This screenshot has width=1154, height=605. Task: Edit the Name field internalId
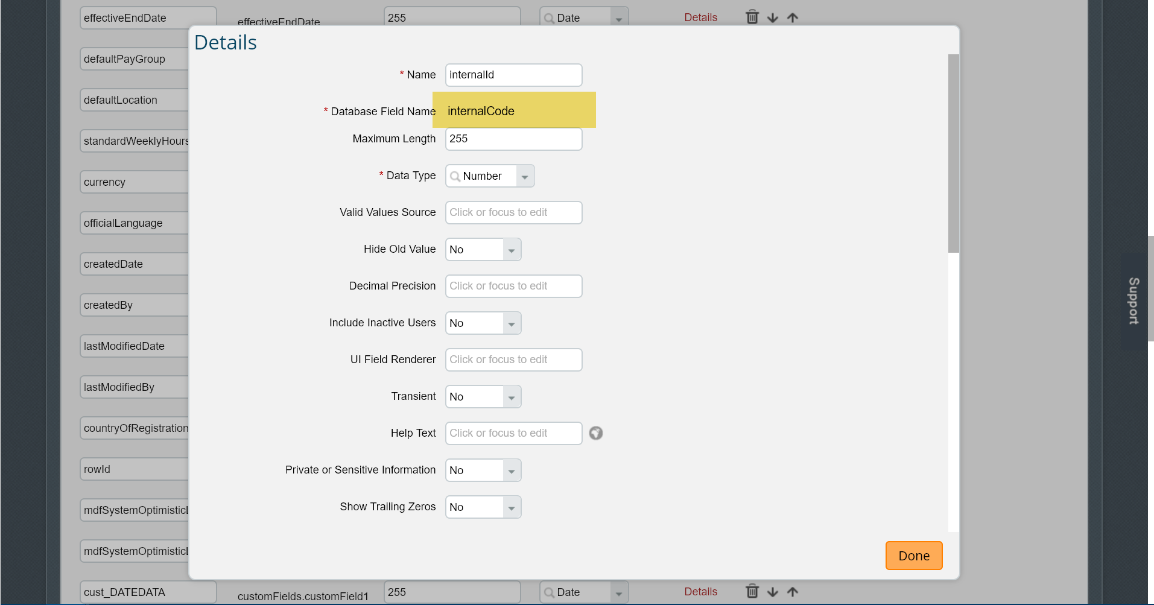click(x=514, y=75)
